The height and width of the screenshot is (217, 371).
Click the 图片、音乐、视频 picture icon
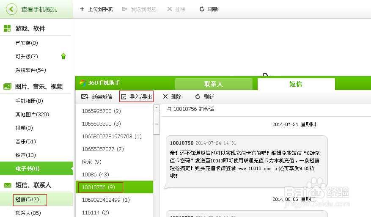point(7,86)
